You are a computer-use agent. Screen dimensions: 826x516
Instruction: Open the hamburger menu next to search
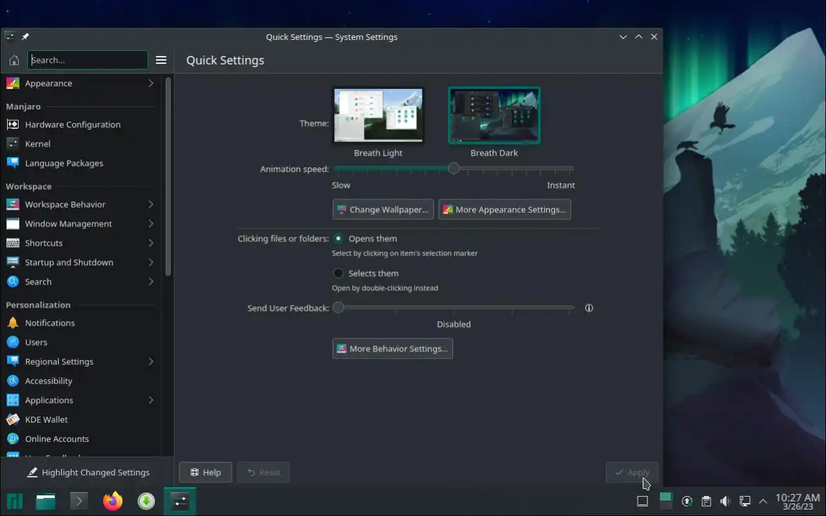point(161,60)
